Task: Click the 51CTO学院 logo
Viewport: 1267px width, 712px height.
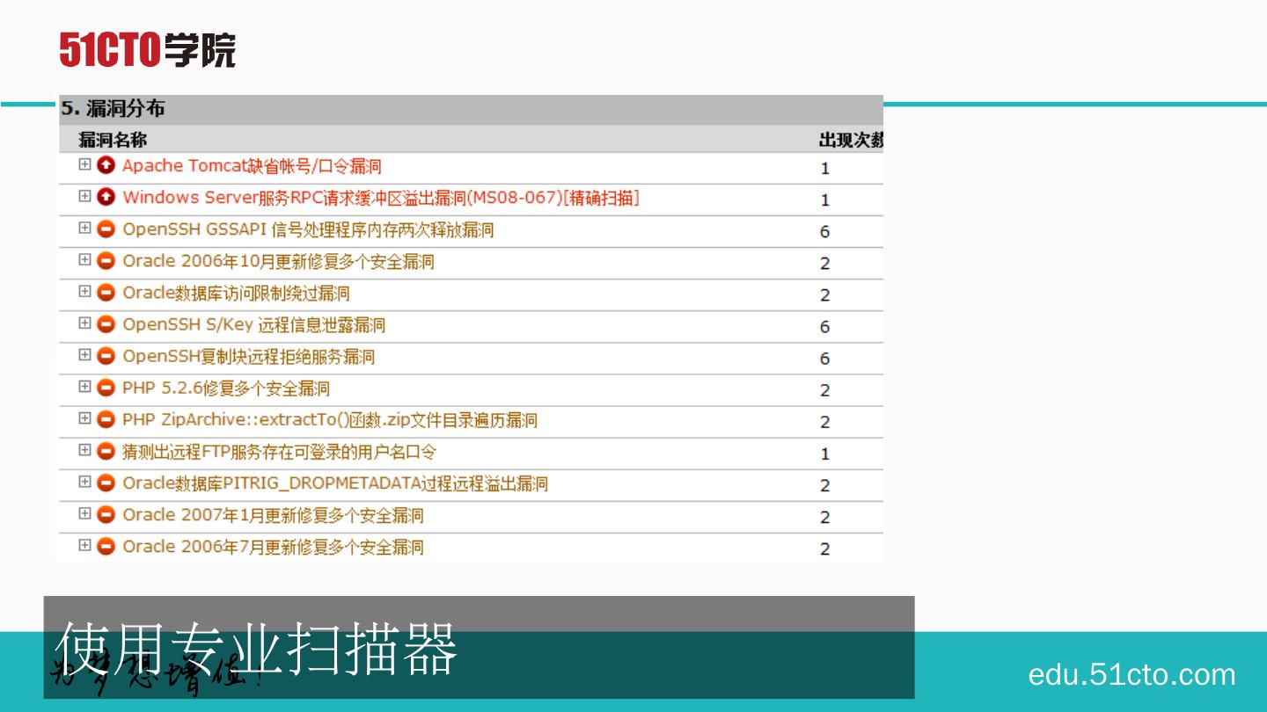Action: click(x=148, y=50)
